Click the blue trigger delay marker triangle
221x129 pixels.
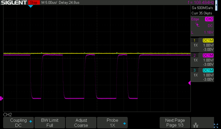(x=31, y=6)
